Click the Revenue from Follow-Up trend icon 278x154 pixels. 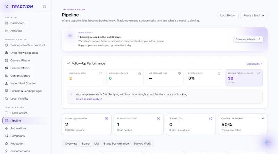pyautogui.click(x=259, y=73)
